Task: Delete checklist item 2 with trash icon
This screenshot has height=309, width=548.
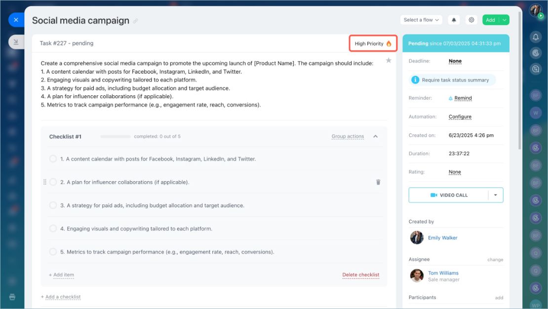Action: 378,182
